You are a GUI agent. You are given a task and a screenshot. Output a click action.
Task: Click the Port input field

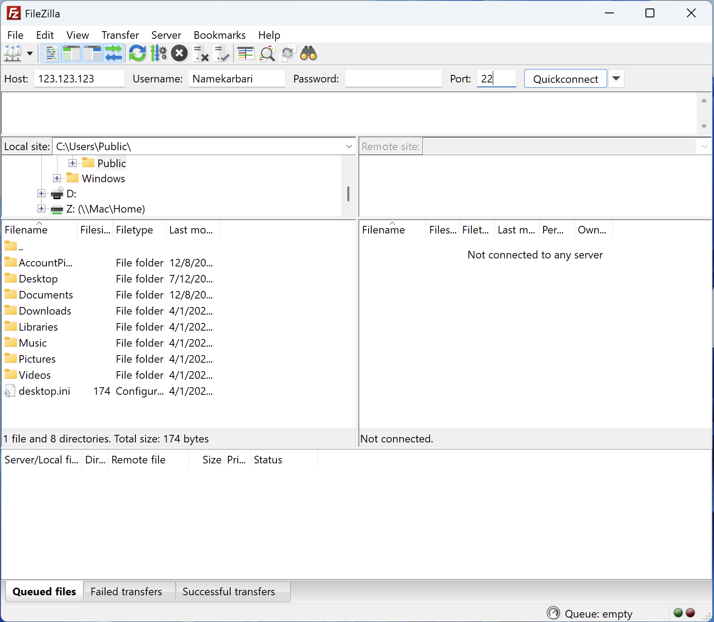[497, 79]
